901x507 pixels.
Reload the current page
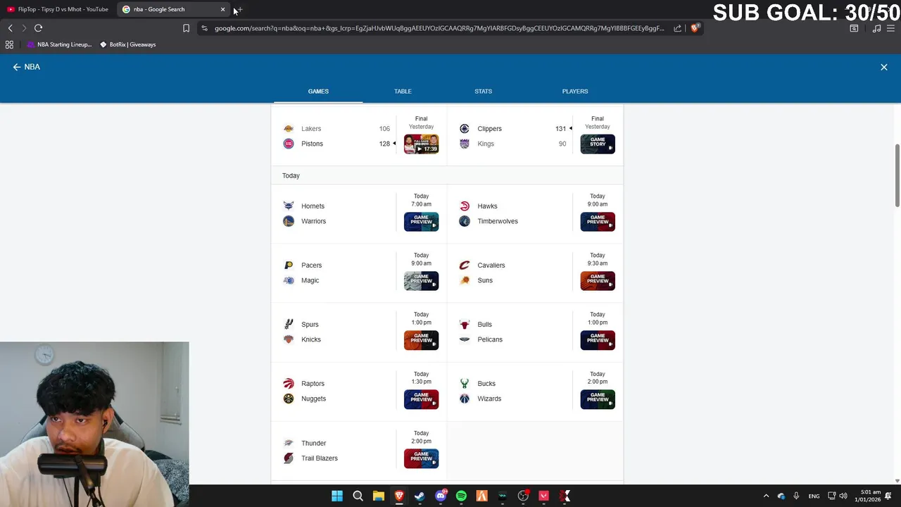38,28
